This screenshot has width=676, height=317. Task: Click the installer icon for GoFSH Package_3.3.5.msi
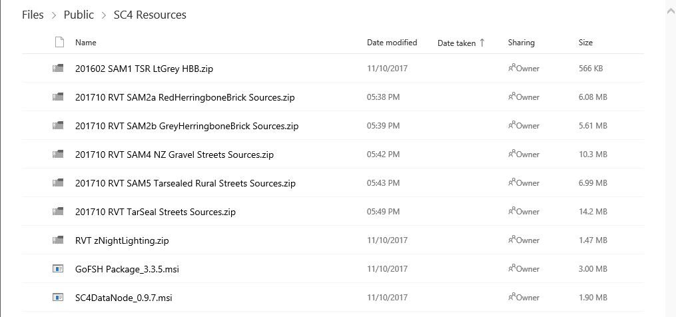[x=58, y=268]
